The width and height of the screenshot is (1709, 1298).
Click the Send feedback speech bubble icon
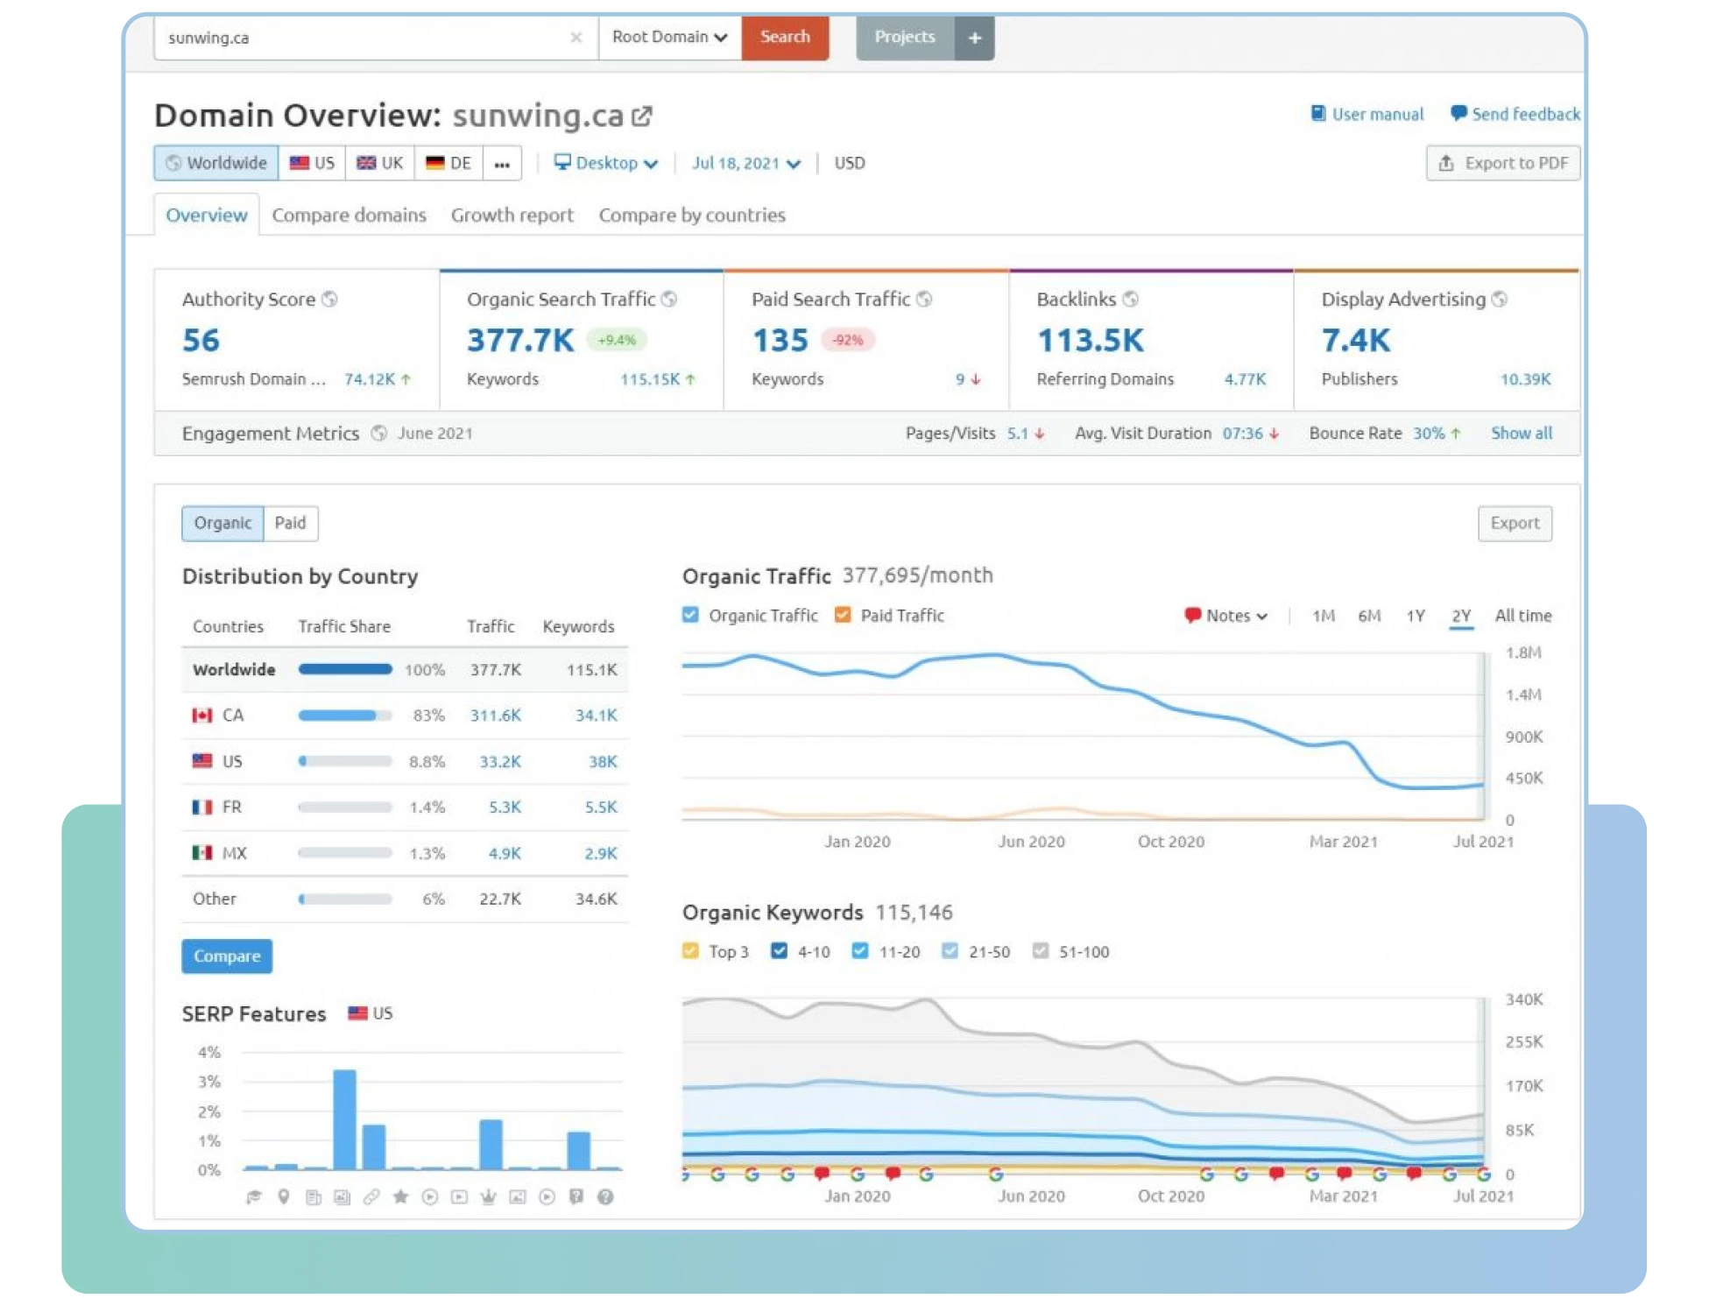pos(1458,113)
